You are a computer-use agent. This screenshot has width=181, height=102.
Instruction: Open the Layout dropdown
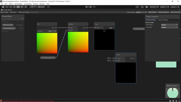(175, 7)
